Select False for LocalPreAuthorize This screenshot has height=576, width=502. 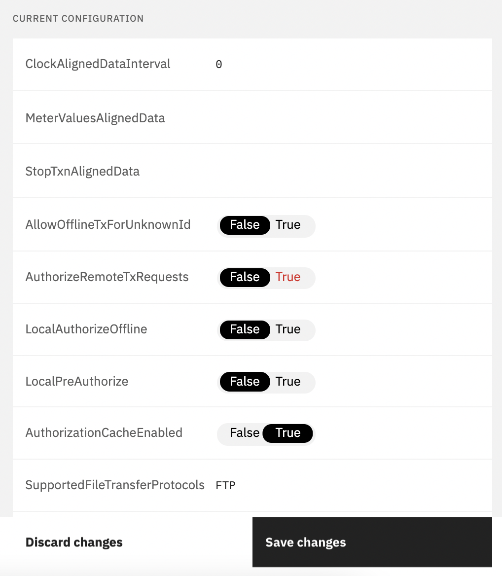pos(245,381)
